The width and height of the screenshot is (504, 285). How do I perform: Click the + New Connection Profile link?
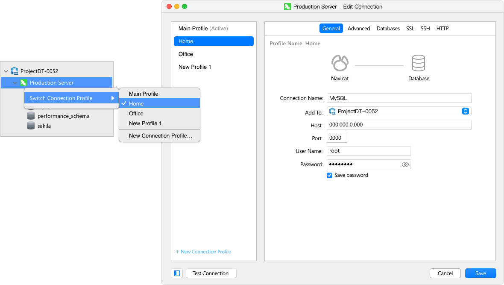pos(203,252)
